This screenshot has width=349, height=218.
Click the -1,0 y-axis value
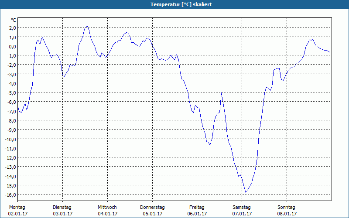tap(12, 56)
